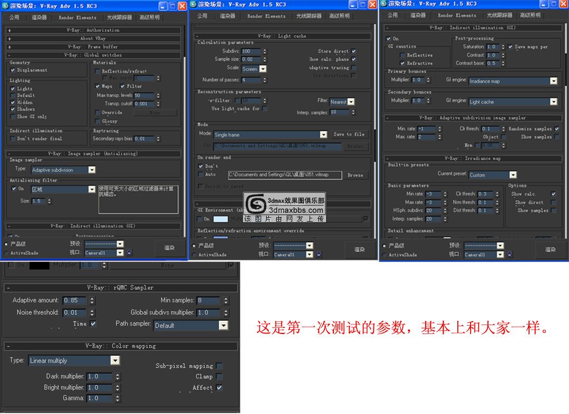Expand the V-Ray:: Authorization rollout
This screenshot has height=414, width=569.
[93, 30]
